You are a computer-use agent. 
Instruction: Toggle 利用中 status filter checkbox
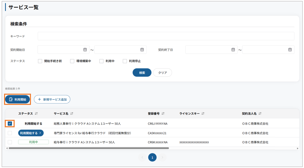pos(101,61)
